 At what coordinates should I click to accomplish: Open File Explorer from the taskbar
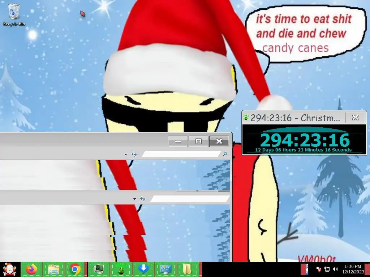(53, 269)
